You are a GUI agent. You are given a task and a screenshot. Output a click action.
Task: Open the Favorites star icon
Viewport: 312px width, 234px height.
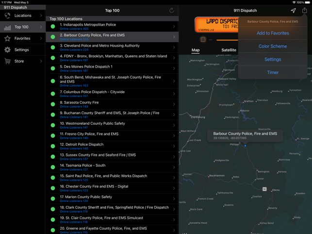tap(7, 38)
